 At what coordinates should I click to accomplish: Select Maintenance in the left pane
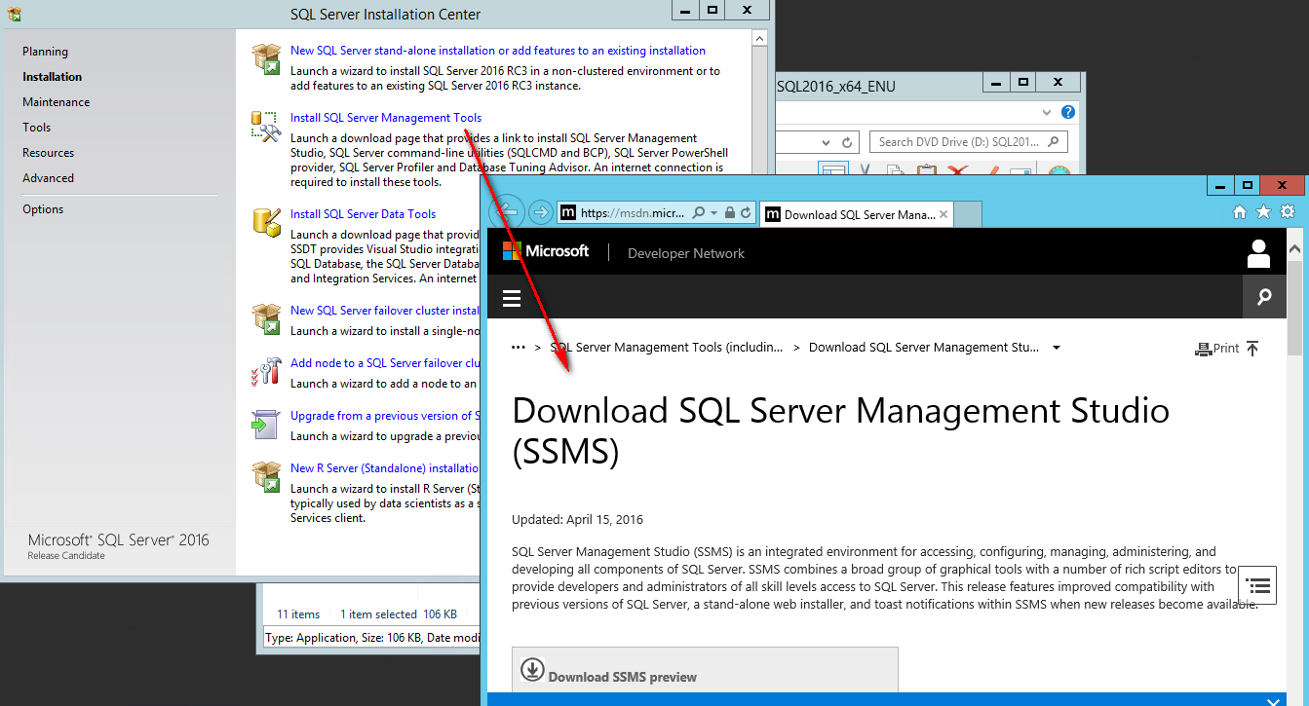(57, 102)
